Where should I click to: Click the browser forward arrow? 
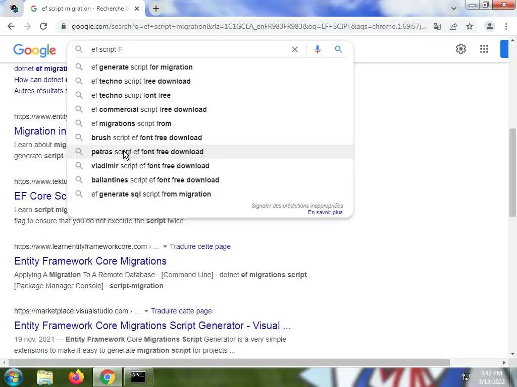[27, 26]
